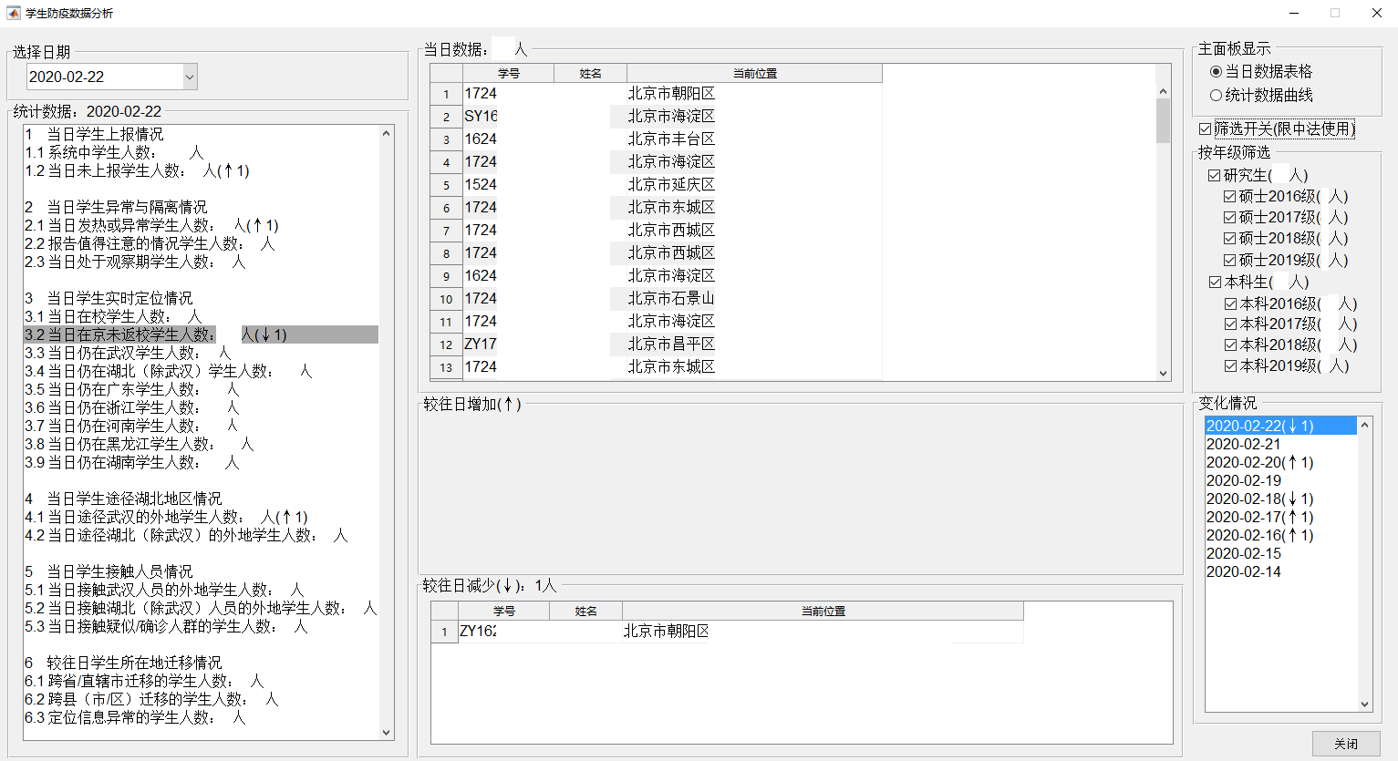
Task: Click the MATLAB app icon in title bar
Action: pyautogui.click(x=13, y=13)
